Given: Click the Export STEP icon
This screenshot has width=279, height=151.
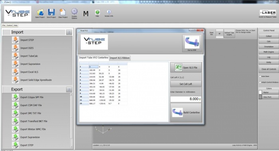Looking at the screenshot, I should (16, 145).
